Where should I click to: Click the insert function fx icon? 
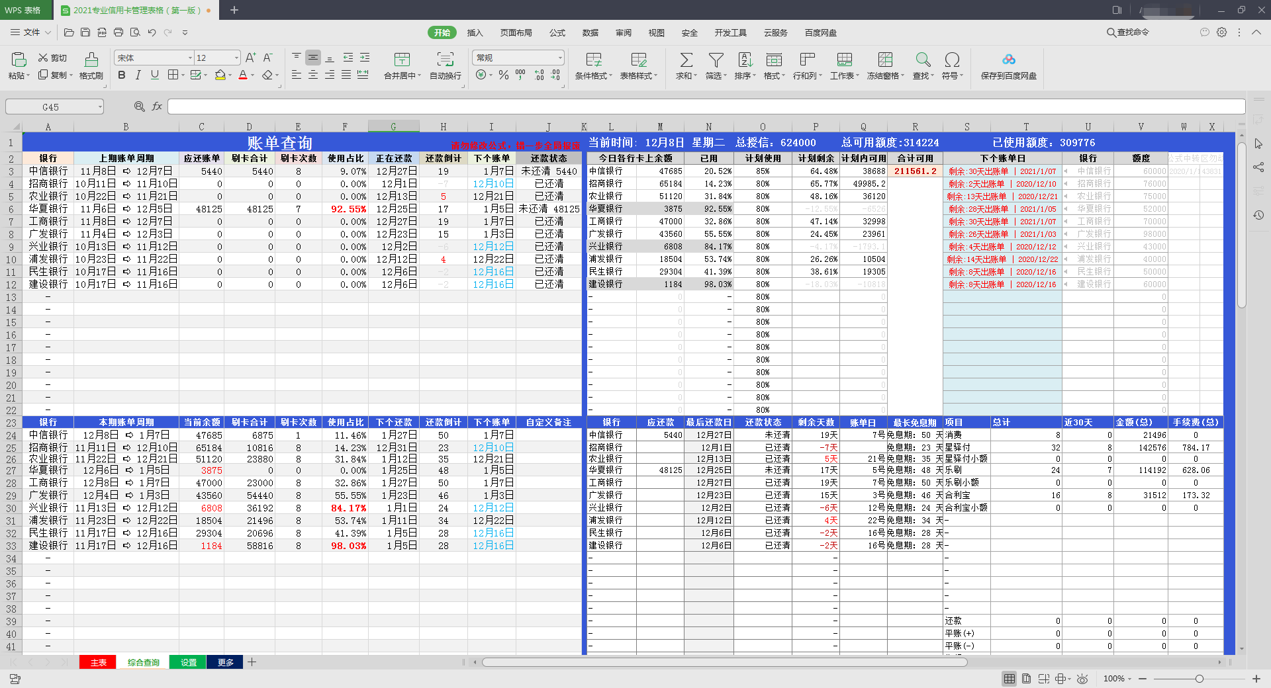157,107
